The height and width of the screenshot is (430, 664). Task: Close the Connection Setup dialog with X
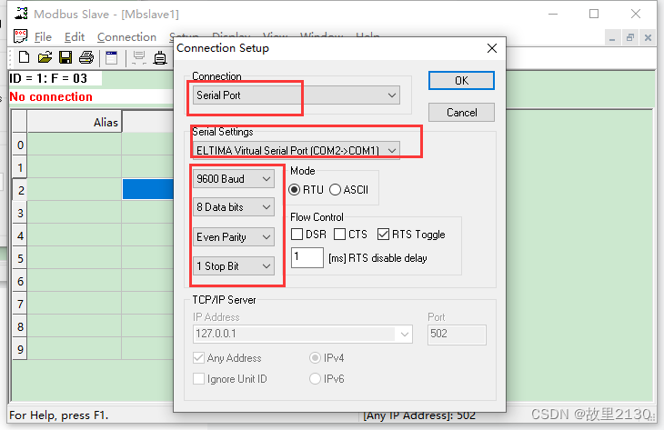coord(492,48)
